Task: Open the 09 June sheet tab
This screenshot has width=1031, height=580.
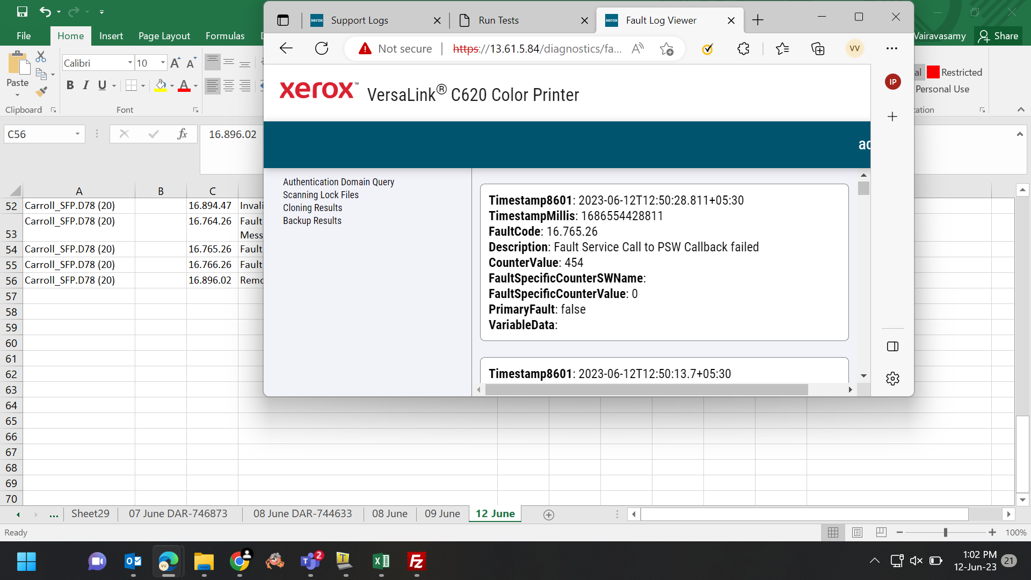Action: click(x=442, y=514)
